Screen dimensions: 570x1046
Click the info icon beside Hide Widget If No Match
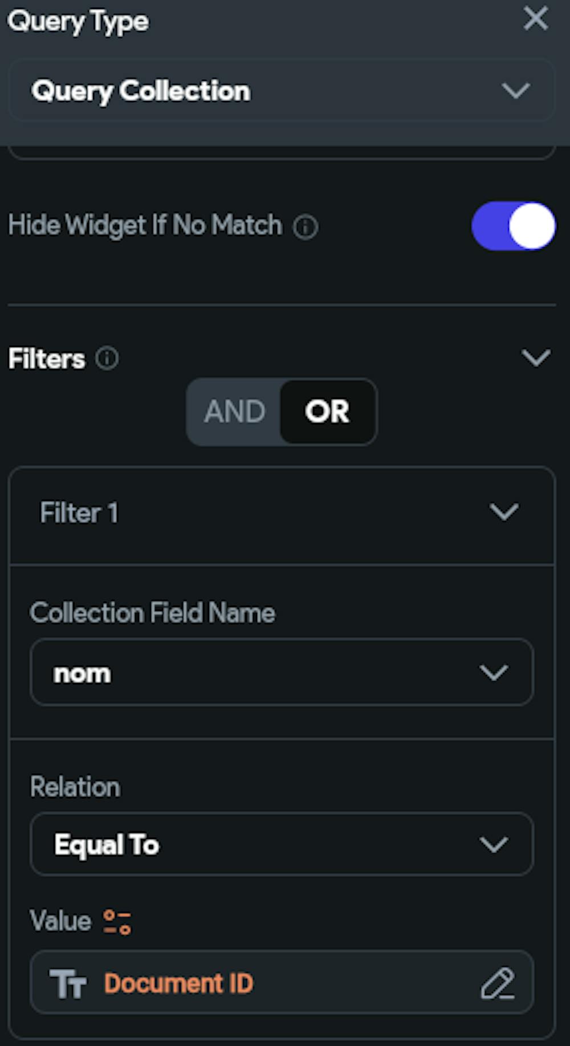(x=306, y=226)
